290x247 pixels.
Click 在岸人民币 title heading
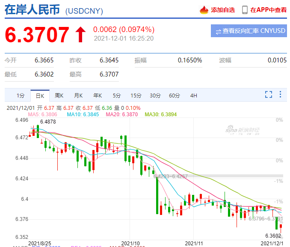pyautogui.click(x=32, y=9)
